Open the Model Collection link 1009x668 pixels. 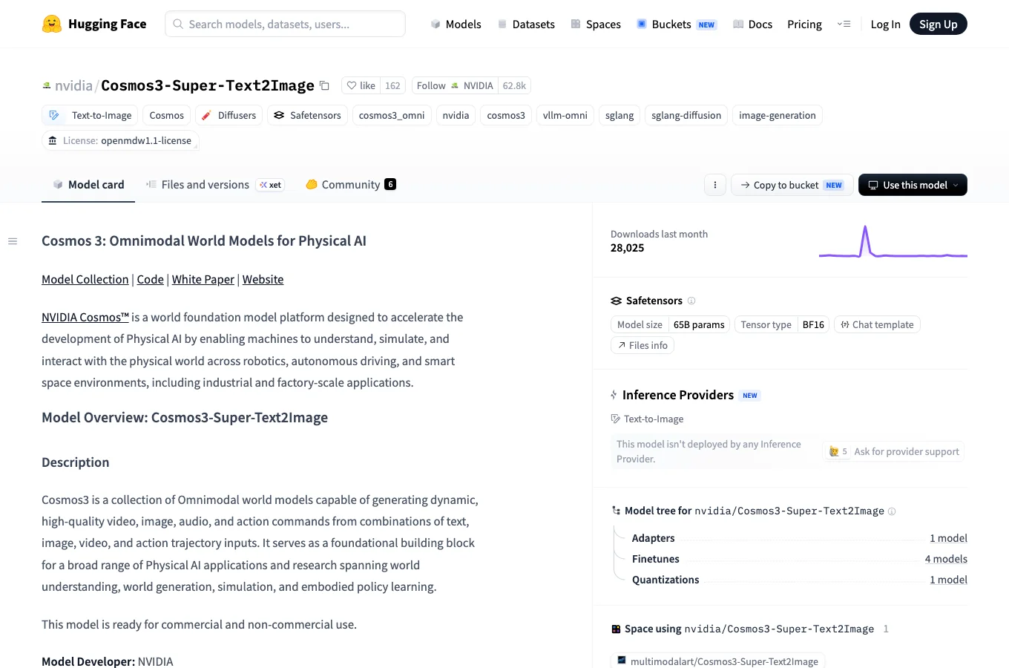pyautogui.click(x=85, y=280)
